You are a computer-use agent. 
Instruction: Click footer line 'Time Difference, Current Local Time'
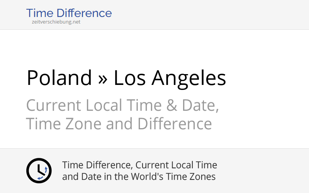(x=139, y=165)
